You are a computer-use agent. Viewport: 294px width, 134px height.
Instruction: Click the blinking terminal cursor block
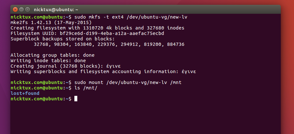point(76,99)
